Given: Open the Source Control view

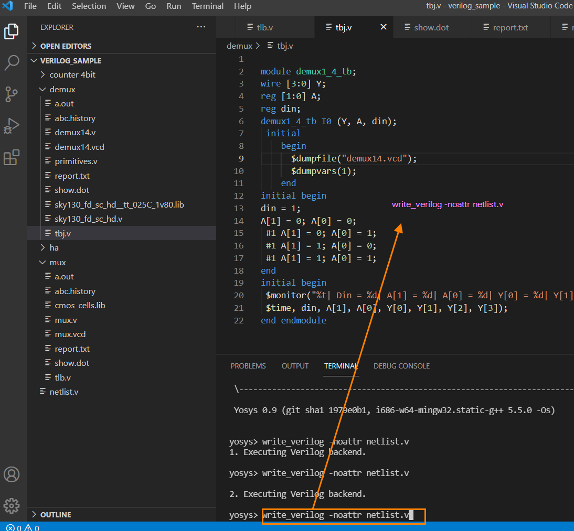Looking at the screenshot, I should 12,94.
